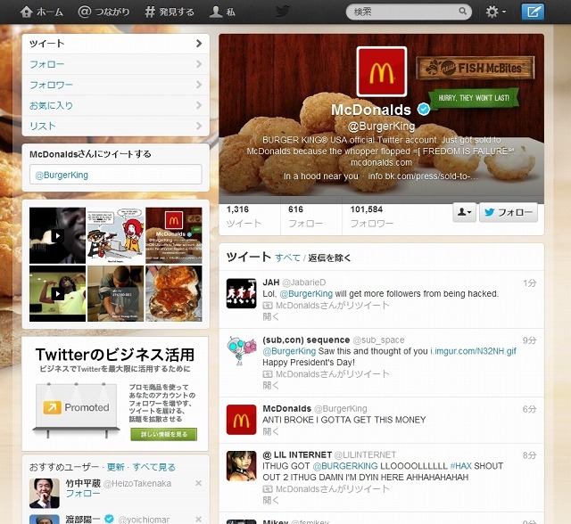
Task: Click すべて見る in suggested users
Action: [x=153, y=467]
